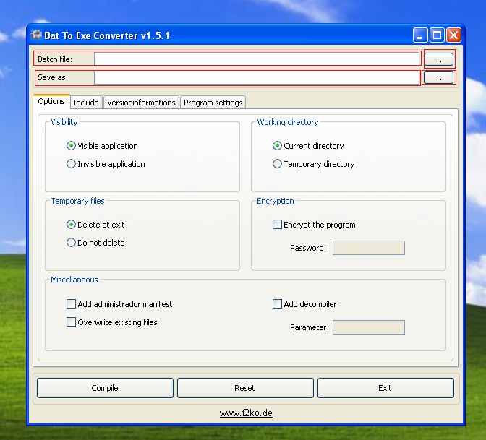Select Invisible application radio button
Viewport: 486px width, 440px height.
tap(106, 164)
